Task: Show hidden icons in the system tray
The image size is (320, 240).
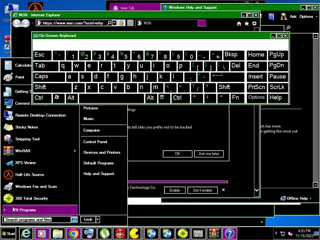Action: pyautogui.click(x=276, y=233)
